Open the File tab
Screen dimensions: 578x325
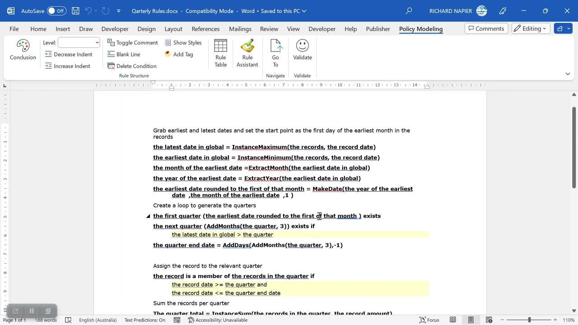coord(14,29)
